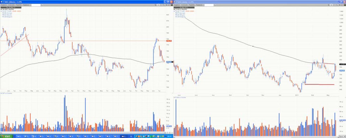Open symbol dropdown arrow in daily chart window
Screen dimensions: 346x138
pos(215,5)
